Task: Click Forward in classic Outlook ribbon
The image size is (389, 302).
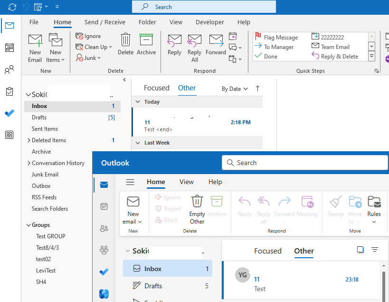Action: (216, 45)
